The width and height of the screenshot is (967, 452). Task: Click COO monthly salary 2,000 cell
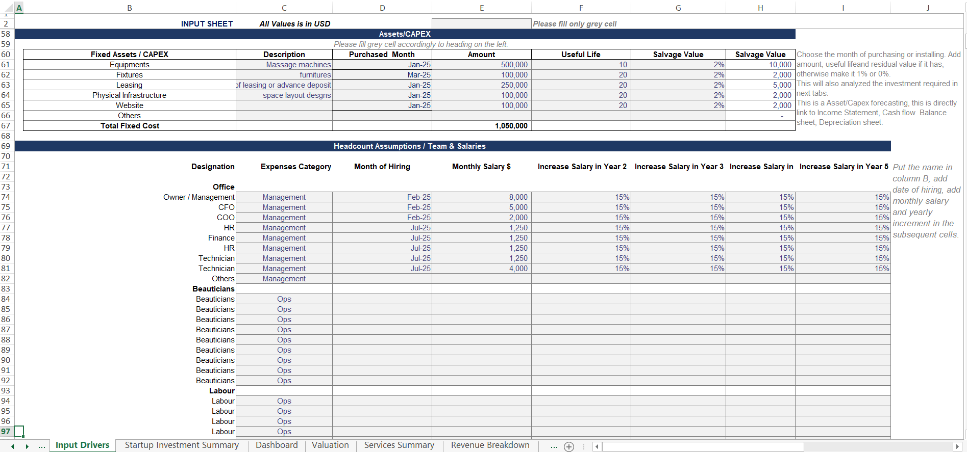click(482, 218)
